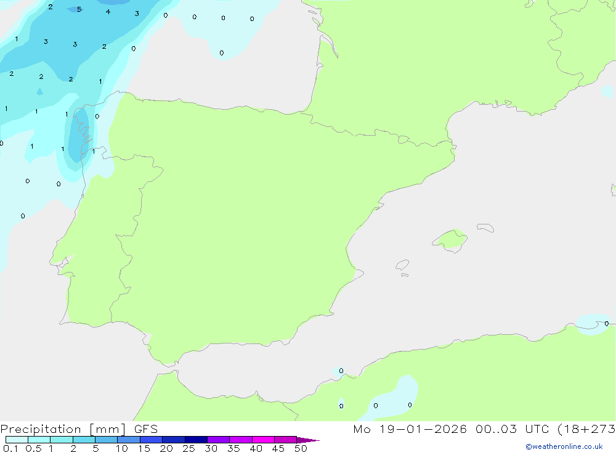Click the '50' legend scale label

pos(301,448)
